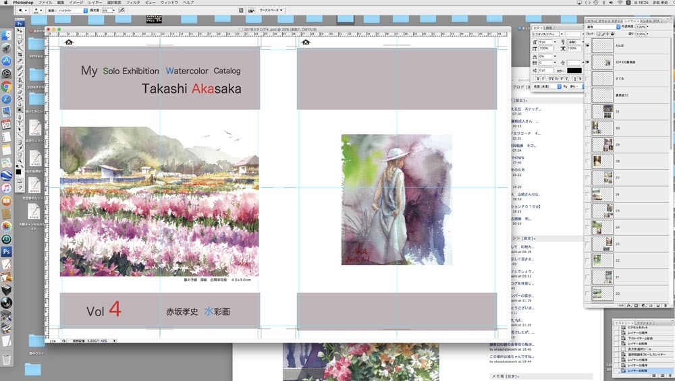
Task: Open the font family dropdown in Character panel
Action: click(562, 34)
